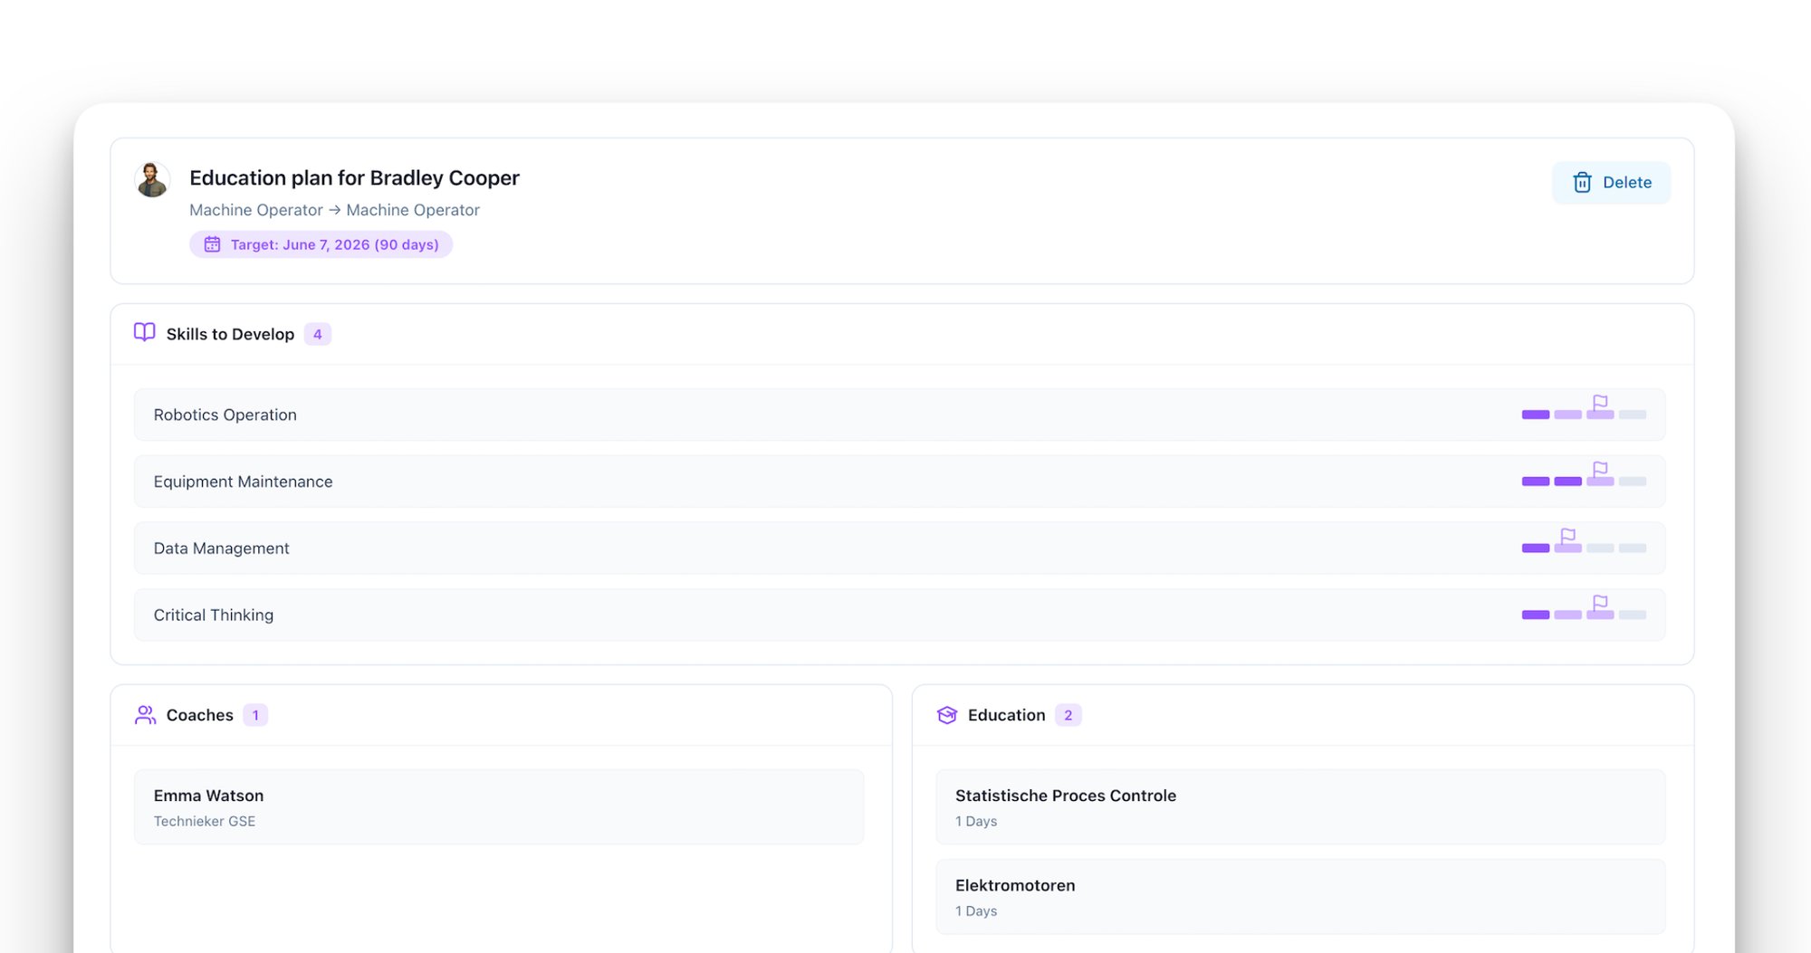Click the target flag on Critical Thinking
Screen dimensions: 1811x953
(1600, 602)
